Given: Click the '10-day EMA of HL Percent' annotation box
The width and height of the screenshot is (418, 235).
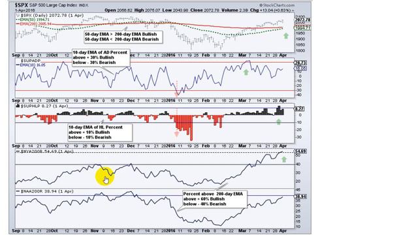Looking at the screenshot, I should pyautogui.click(x=100, y=132).
